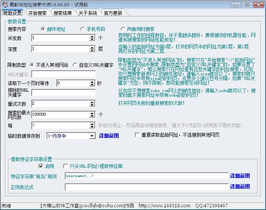This screenshot has width=266, height=210.
Task: Select the 手机号码 radio button
Action: pyautogui.click(x=83, y=29)
